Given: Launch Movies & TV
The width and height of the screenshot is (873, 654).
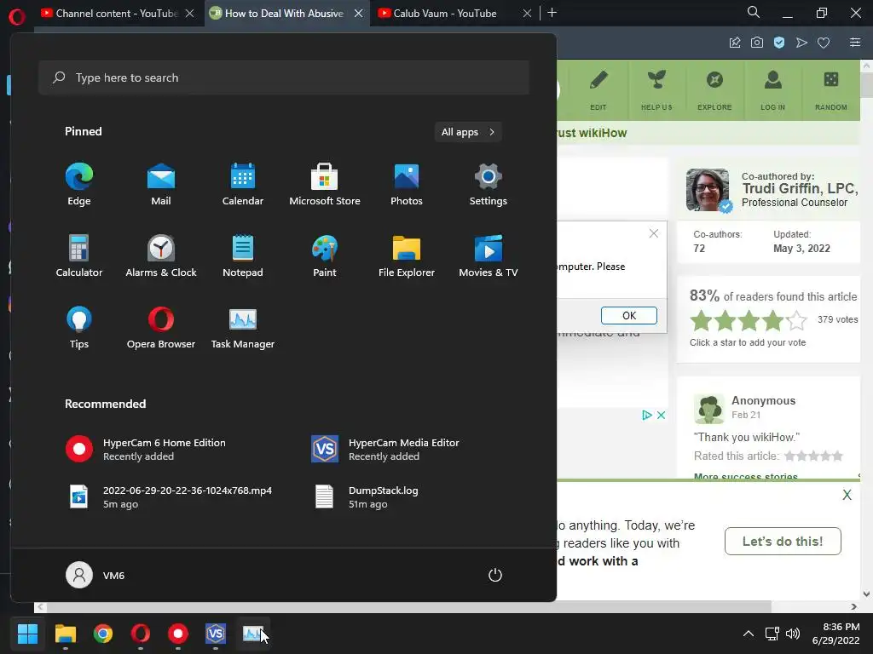Looking at the screenshot, I should 489,255.
